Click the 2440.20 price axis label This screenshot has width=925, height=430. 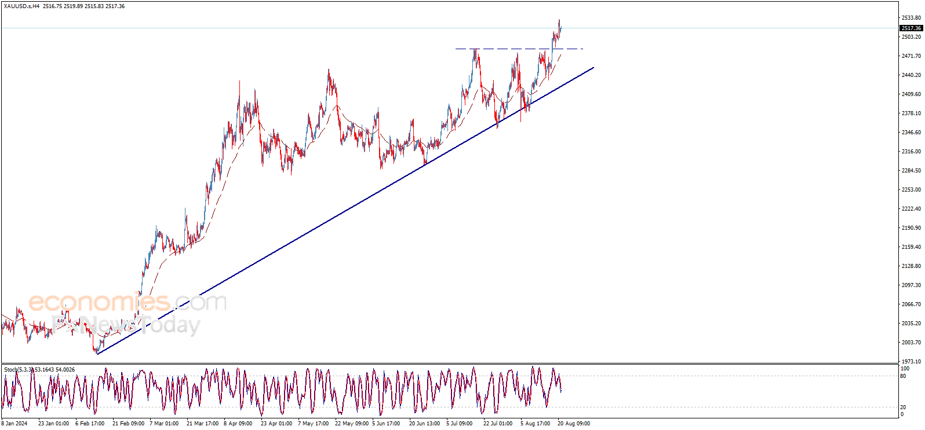(911, 75)
